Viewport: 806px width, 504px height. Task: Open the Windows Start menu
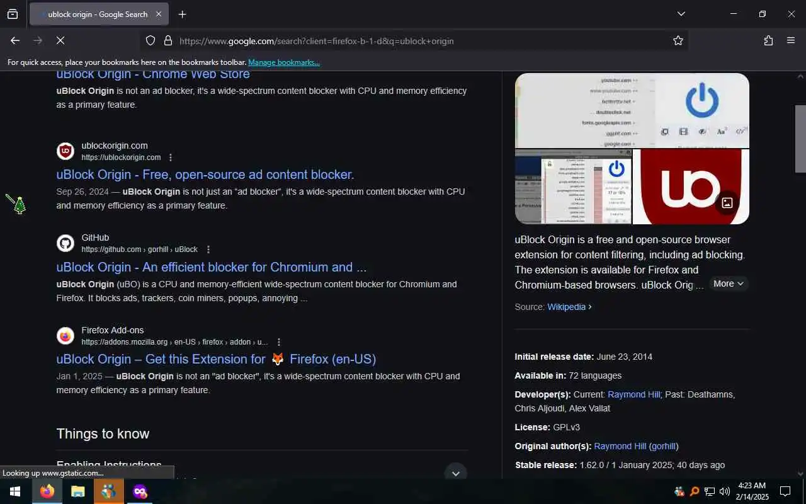pyautogui.click(x=15, y=491)
